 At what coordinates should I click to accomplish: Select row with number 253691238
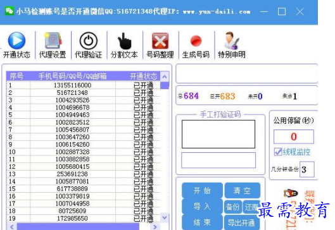[x=84, y=174]
